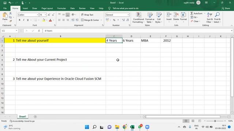
Task: Toggle Italic formatting
Action: click(23, 20)
